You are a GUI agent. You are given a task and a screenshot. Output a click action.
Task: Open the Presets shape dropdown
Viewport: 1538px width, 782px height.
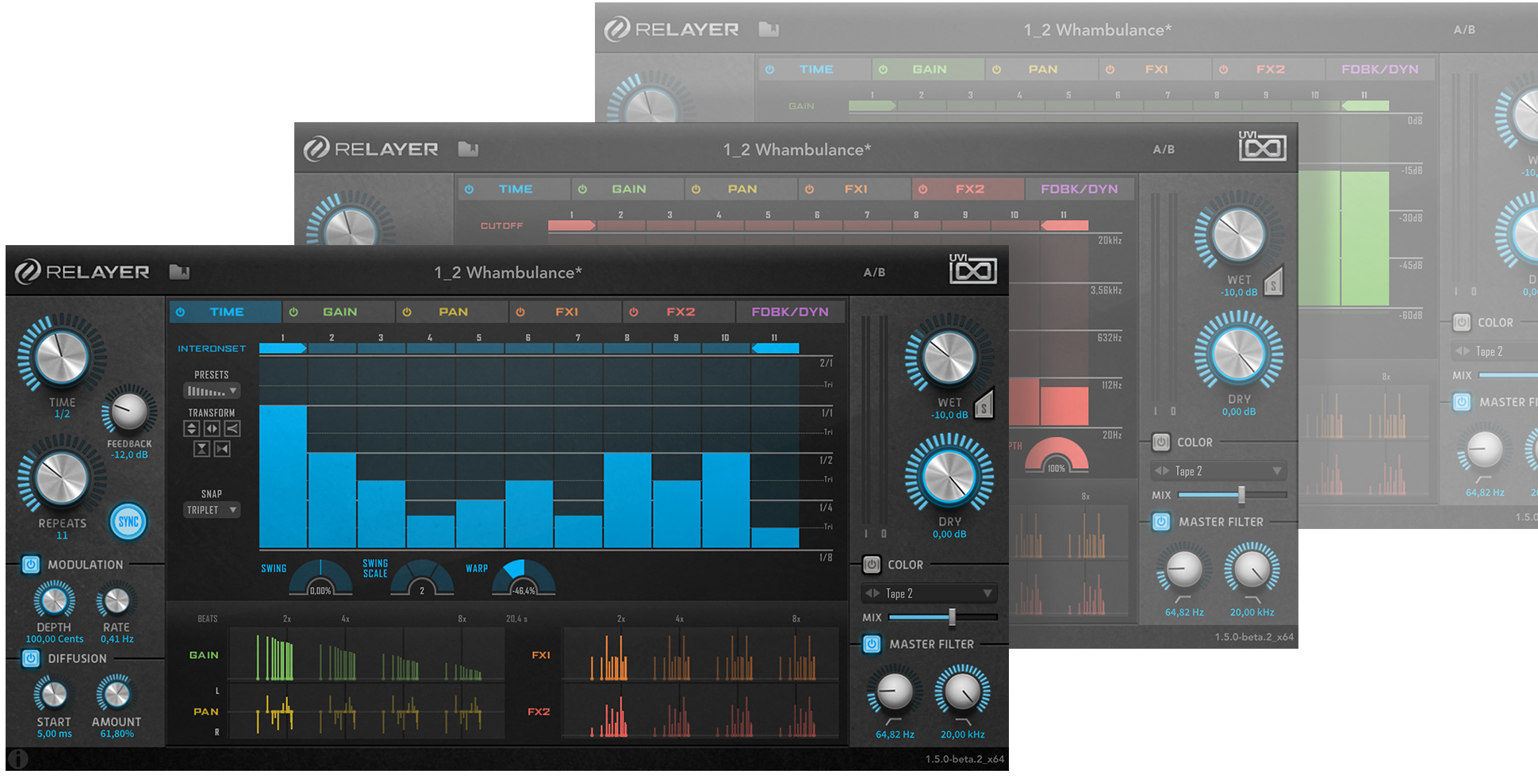pyautogui.click(x=212, y=391)
